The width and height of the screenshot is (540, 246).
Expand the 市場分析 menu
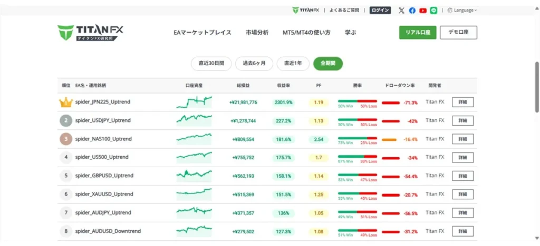click(x=257, y=33)
